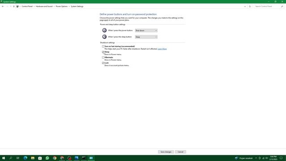Open recent locations dropdown beside forward arrow
Screen dimensions: 286x161
11,6
